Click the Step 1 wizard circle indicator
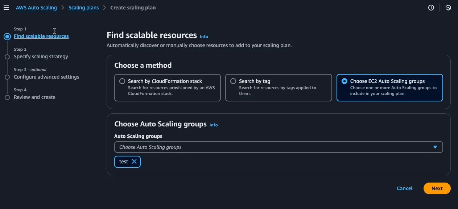Viewport: 458px width, 209px height. coord(7,36)
